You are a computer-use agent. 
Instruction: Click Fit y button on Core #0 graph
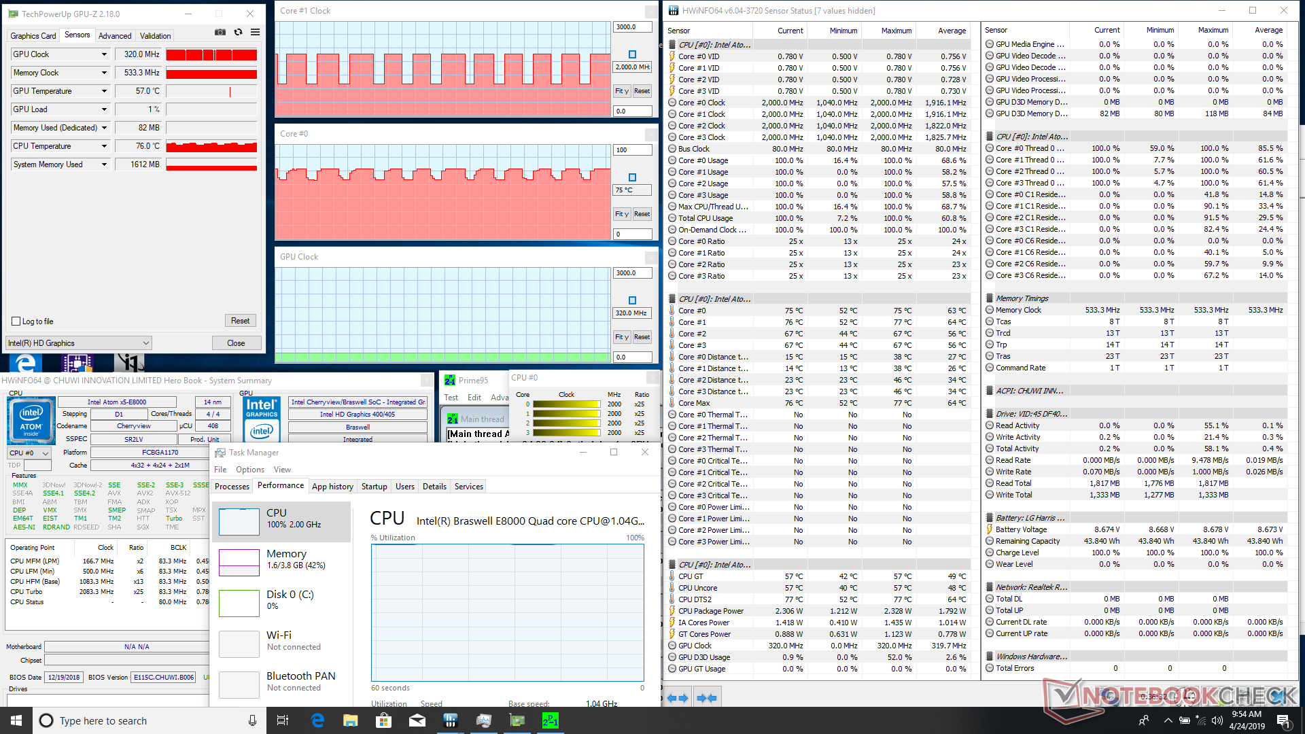[621, 214]
